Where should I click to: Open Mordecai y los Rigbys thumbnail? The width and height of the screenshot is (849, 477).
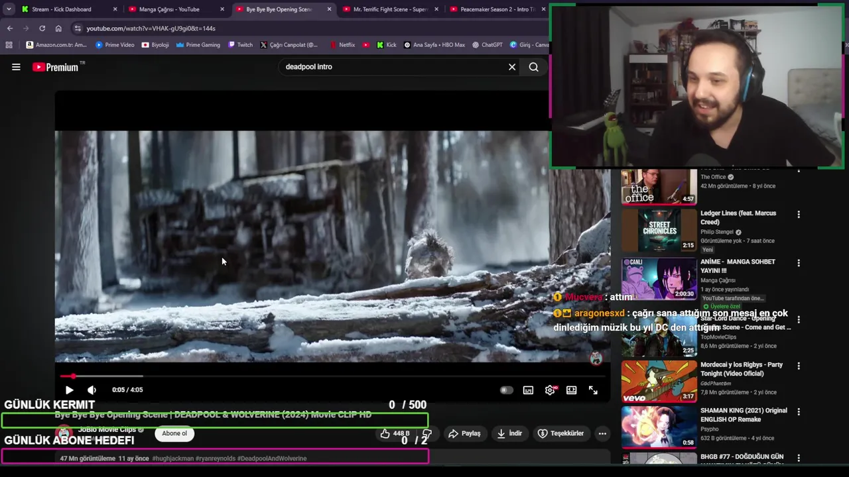tap(659, 381)
